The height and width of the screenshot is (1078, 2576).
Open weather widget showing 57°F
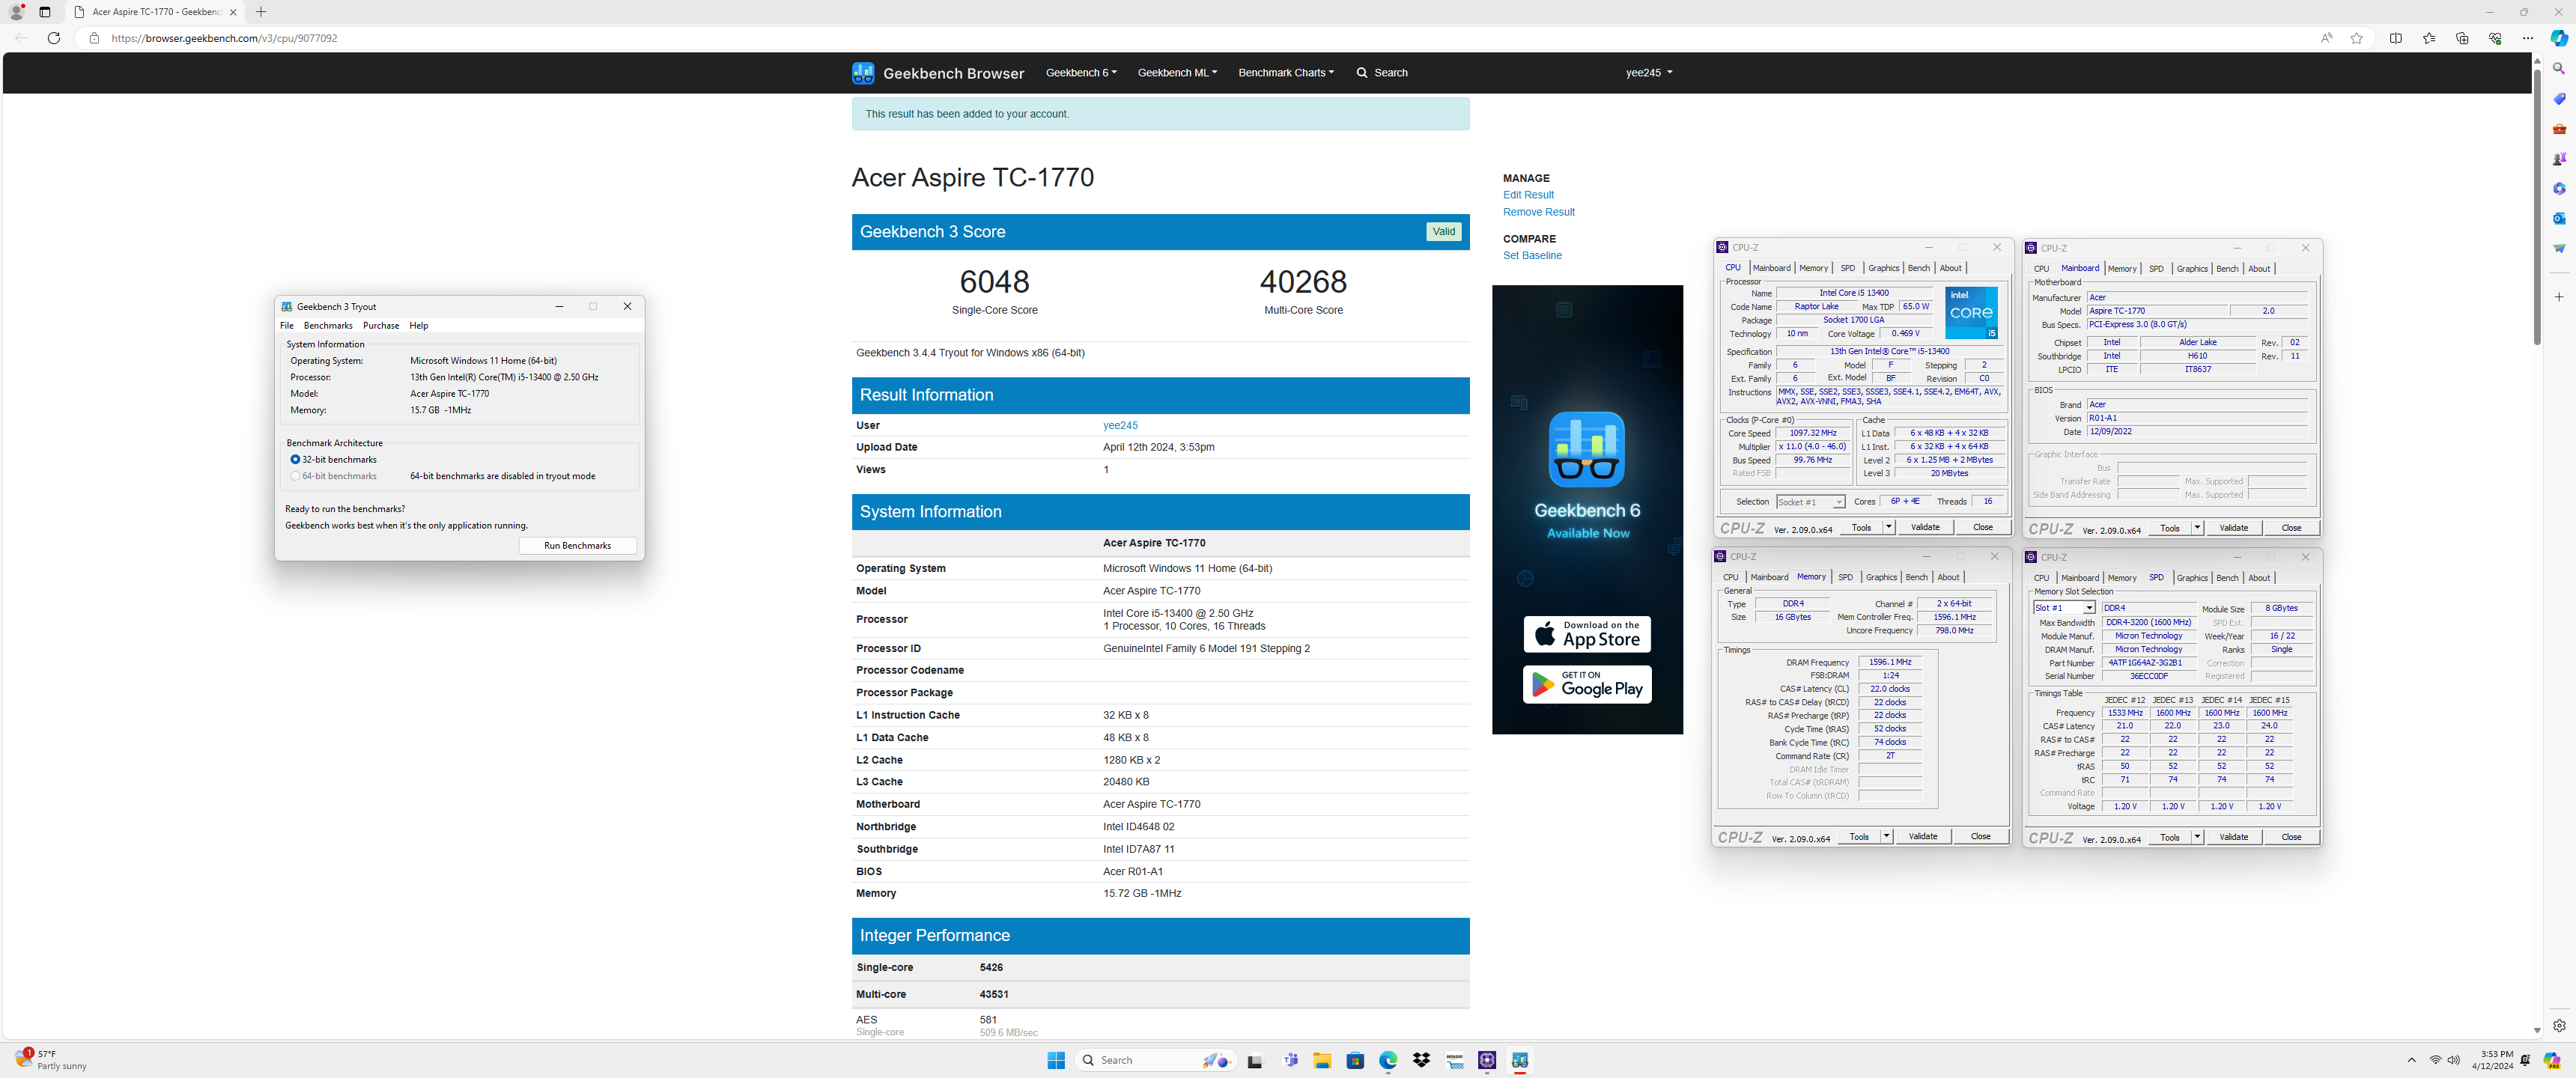52,1060
